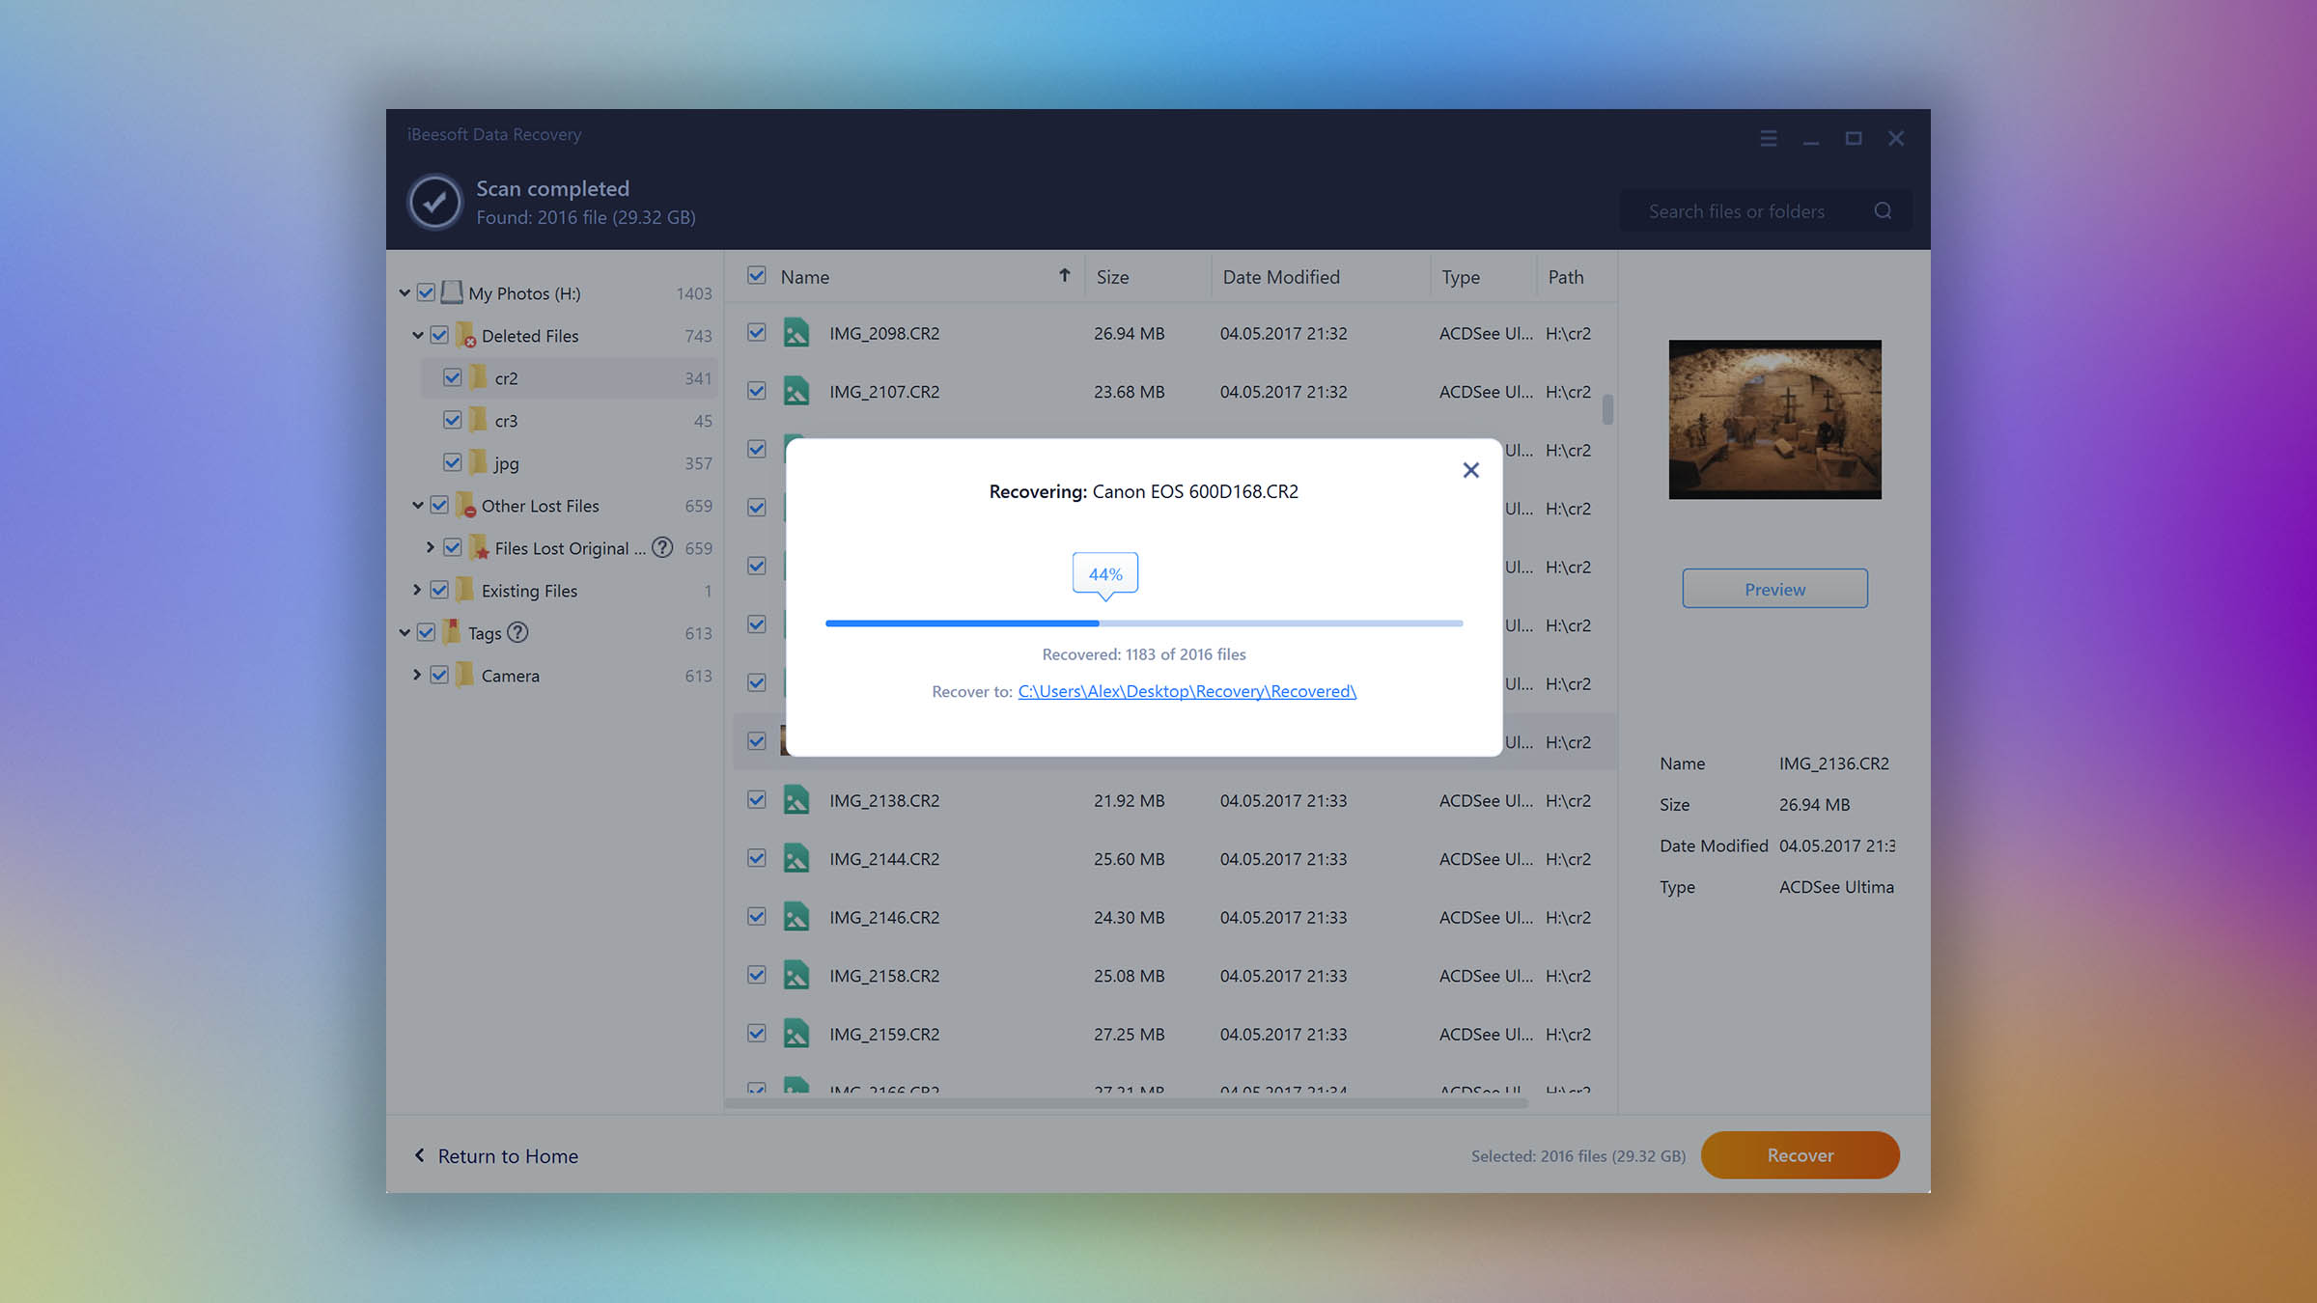Toggle the select-all checkbox in Name header

pos(756,276)
